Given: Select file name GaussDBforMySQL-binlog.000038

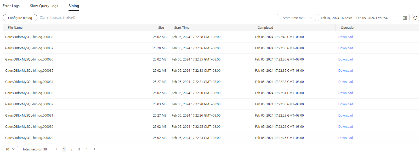Looking at the screenshot, I should point(29,37).
